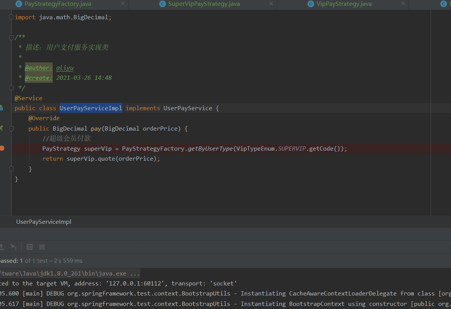Collapse the pay method fold marker
This screenshot has height=309, width=451.
11,129
